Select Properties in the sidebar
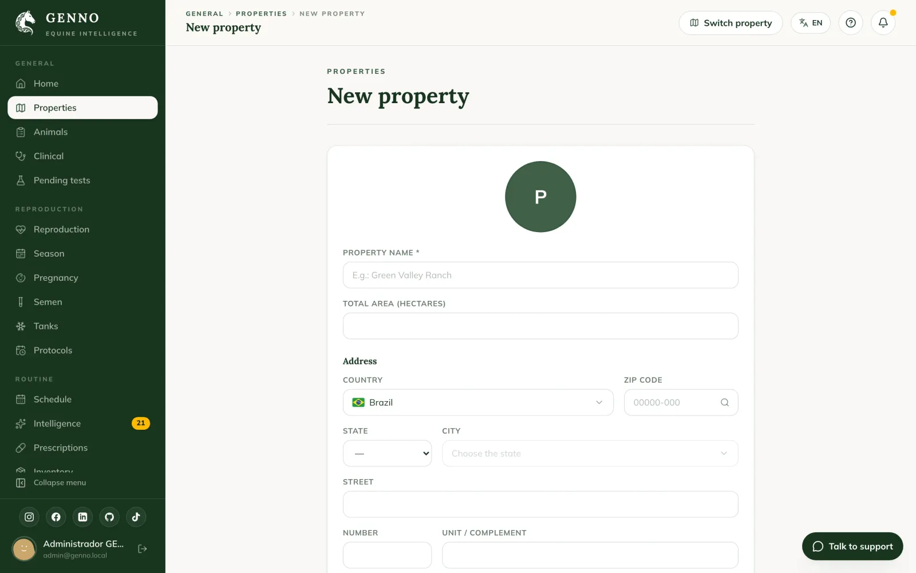This screenshot has width=916, height=573. pos(82,108)
